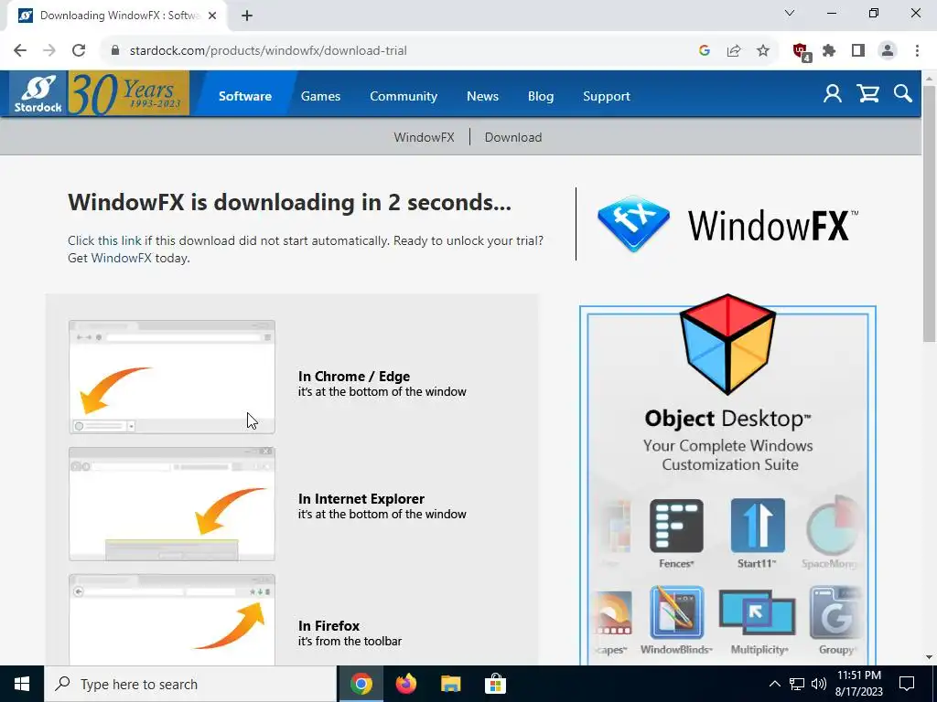Launch Firefox from the taskbar
This screenshot has height=702, width=937.
pyautogui.click(x=405, y=684)
